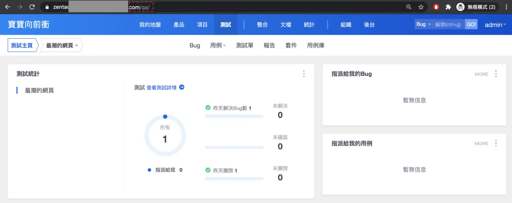Click the green check icon next to 昨天解決Bug數
Image resolution: width=512 pixels, height=203 pixels.
tap(208, 108)
